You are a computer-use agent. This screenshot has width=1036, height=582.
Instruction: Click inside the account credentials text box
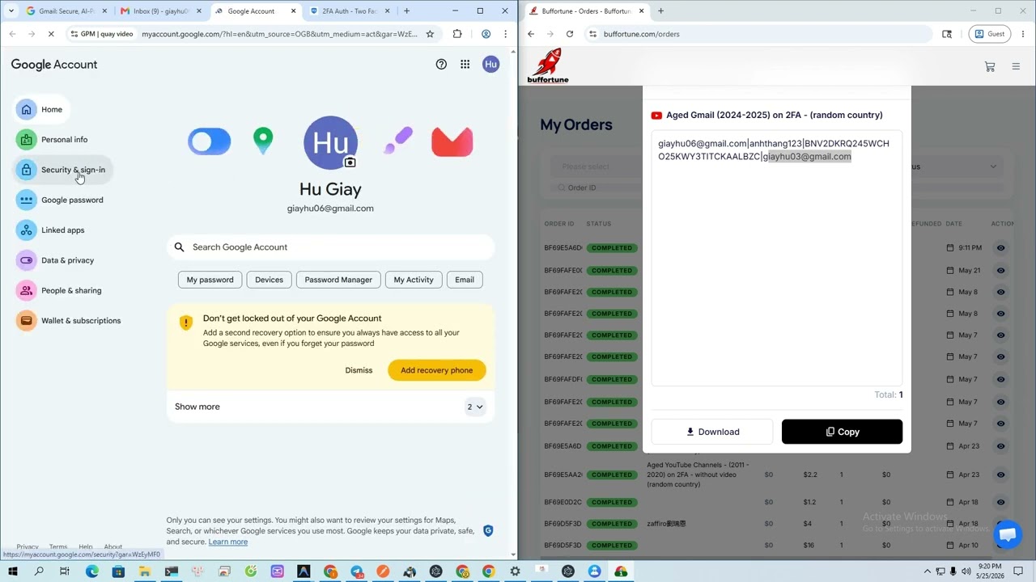[777, 259]
